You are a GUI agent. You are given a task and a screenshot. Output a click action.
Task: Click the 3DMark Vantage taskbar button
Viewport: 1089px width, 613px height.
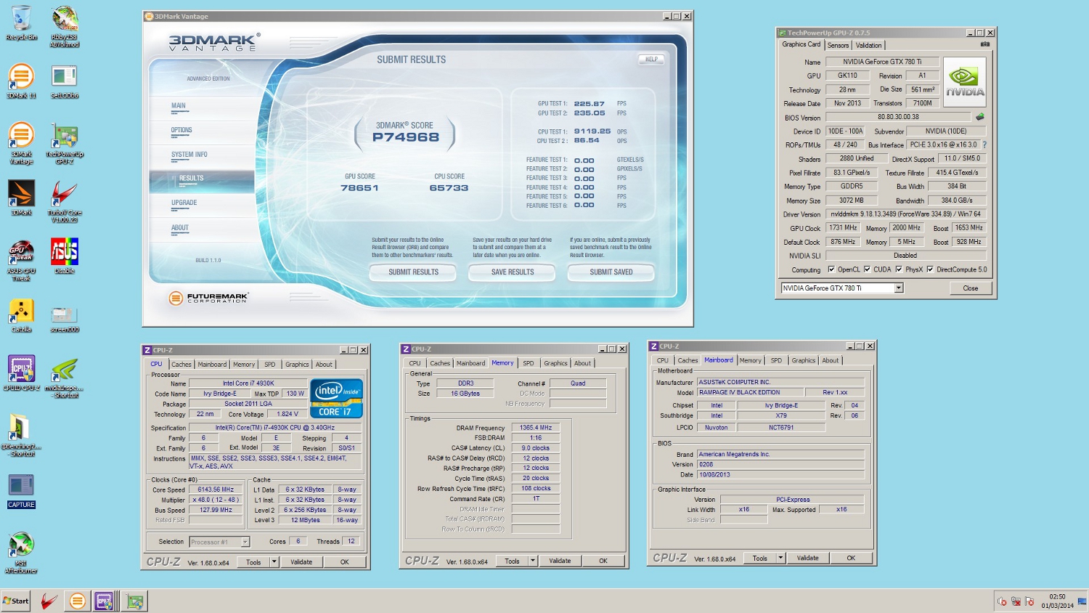(78, 601)
